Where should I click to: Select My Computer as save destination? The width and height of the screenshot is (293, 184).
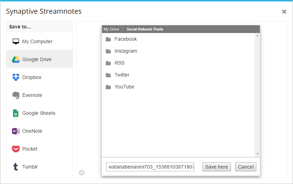[39, 41]
